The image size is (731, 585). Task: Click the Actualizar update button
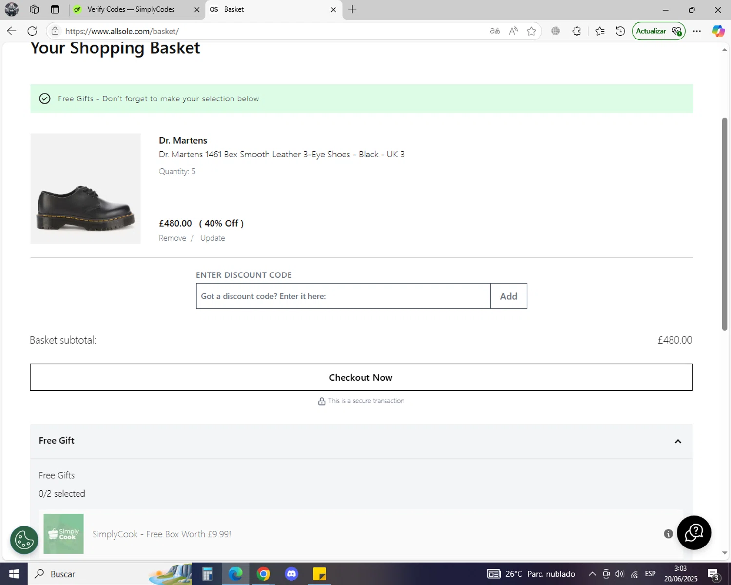(x=658, y=31)
